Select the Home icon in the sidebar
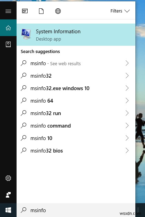The height and width of the screenshot is (217, 145). tap(8, 28)
